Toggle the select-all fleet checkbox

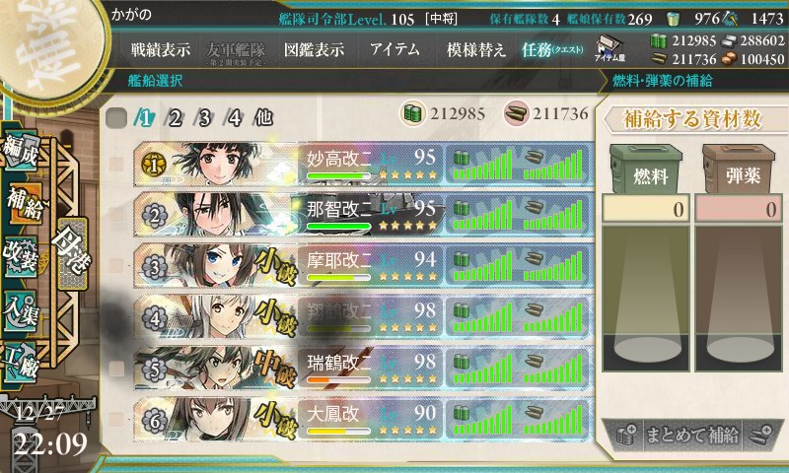[x=116, y=118]
